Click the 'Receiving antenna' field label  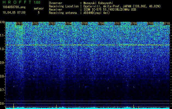pyautogui.click(x=63, y=13)
